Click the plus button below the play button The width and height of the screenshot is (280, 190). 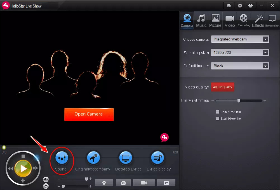23,181
